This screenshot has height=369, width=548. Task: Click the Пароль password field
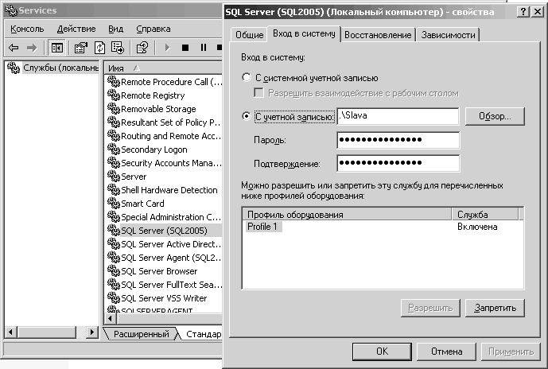(x=398, y=141)
